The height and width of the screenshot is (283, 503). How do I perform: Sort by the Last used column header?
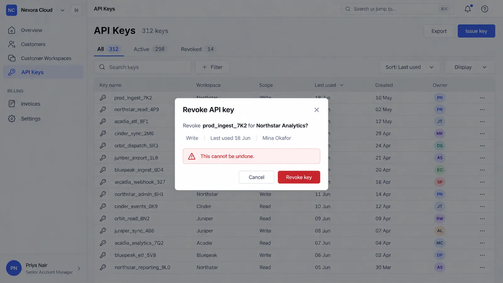[329, 85]
